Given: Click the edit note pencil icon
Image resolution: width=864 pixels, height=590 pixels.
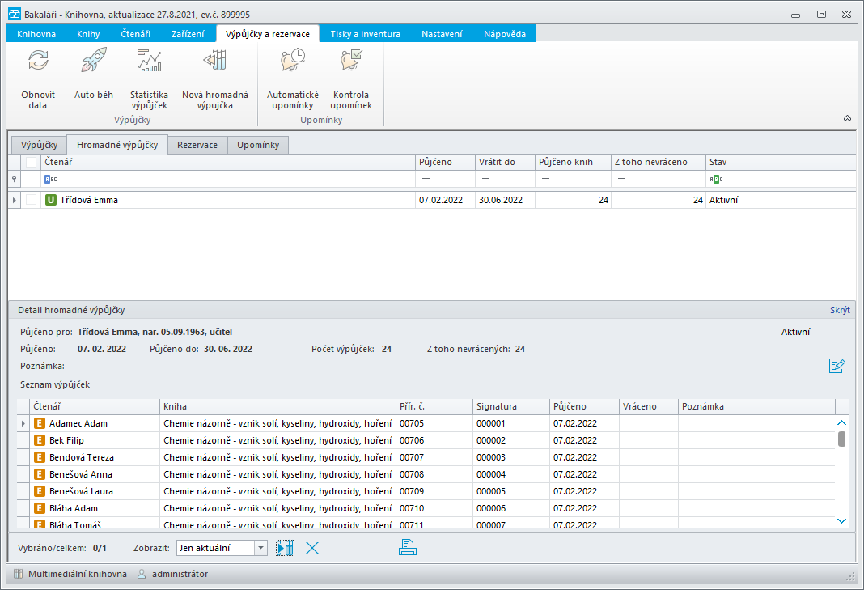Looking at the screenshot, I should point(836,366).
